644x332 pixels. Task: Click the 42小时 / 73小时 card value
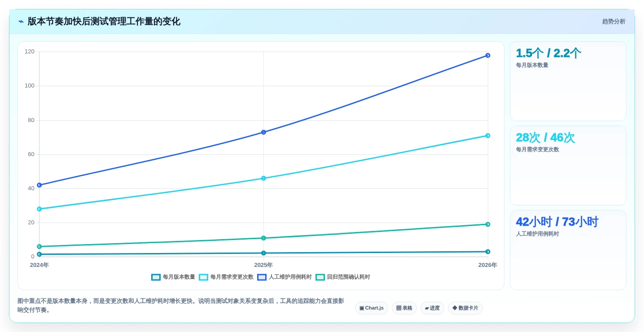tap(557, 222)
